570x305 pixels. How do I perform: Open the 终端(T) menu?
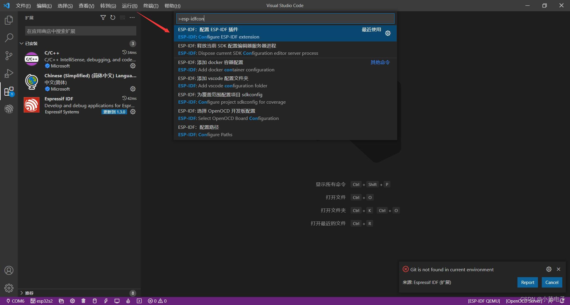coord(151,6)
